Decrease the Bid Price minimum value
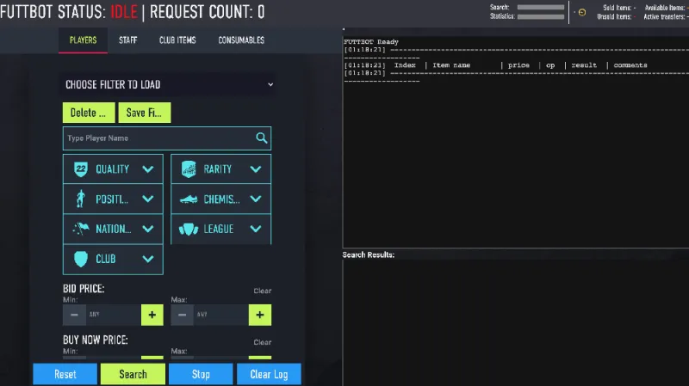The height and width of the screenshot is (386, 689). 74,315
